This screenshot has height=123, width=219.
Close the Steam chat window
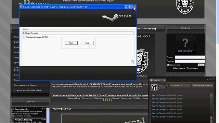tap(214, 79)
